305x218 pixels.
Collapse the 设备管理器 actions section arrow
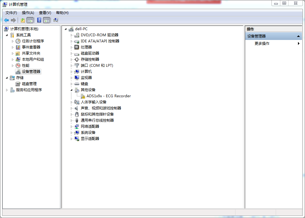tap(298, 36)
